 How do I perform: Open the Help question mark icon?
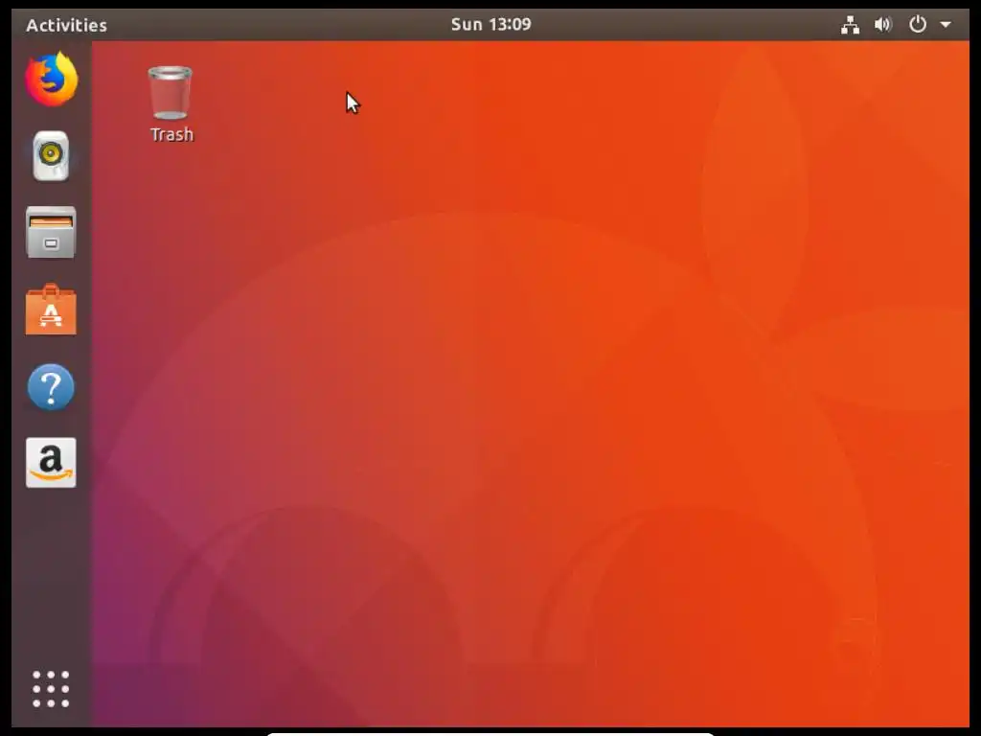pyautogui.click(x=51, y=387)
